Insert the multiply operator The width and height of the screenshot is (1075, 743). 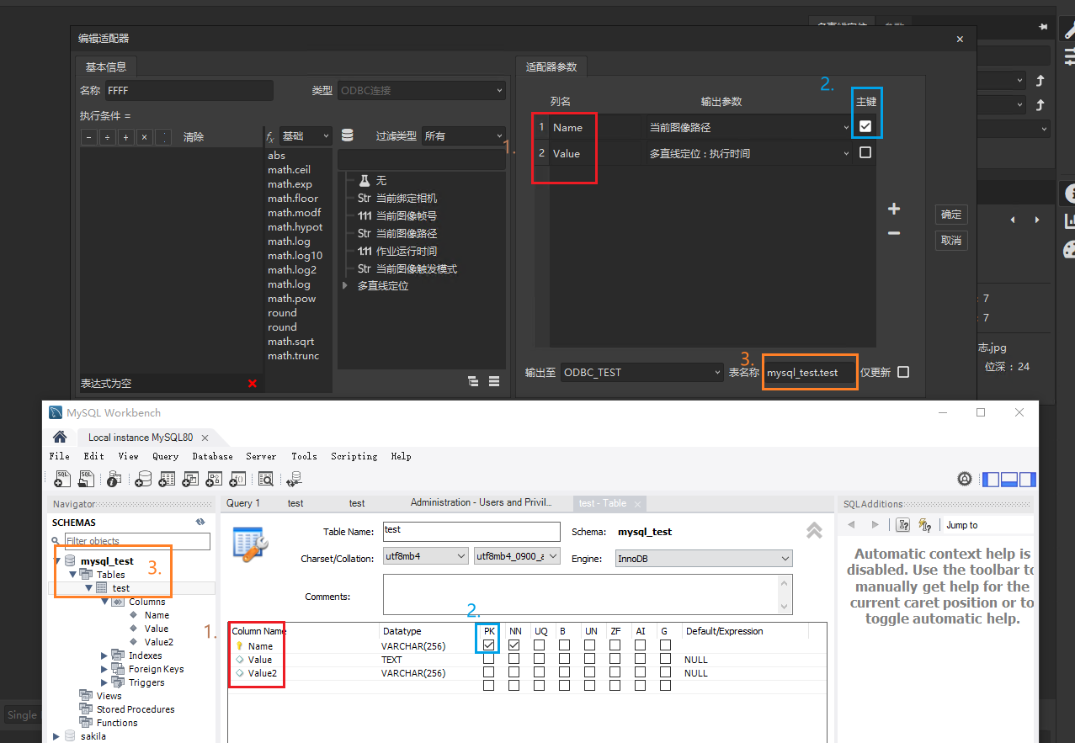coord(145,137)
